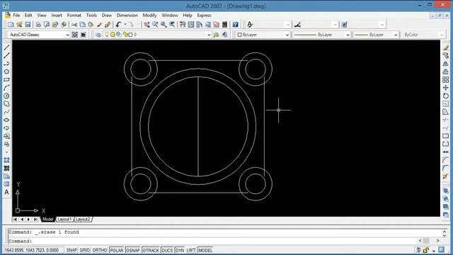Select the Multiline Text tool
This screenshot has width=453, height=255.
(6, 192)
